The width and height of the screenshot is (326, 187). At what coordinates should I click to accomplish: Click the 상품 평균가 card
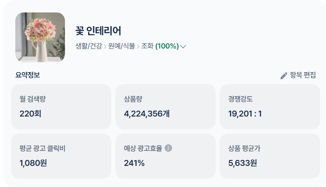click(270, 156)
